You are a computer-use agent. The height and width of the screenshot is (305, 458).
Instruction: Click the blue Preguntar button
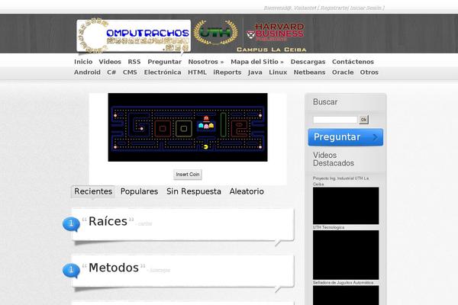pos(345,137)
